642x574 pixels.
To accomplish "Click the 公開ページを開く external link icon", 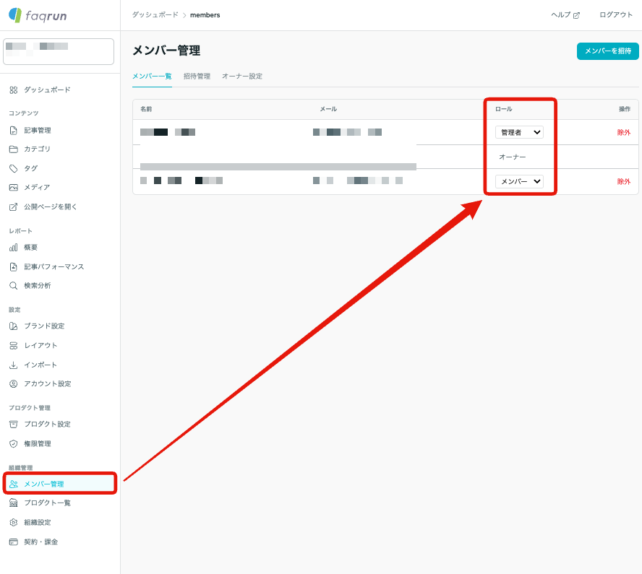I will [x=14, y=207].
